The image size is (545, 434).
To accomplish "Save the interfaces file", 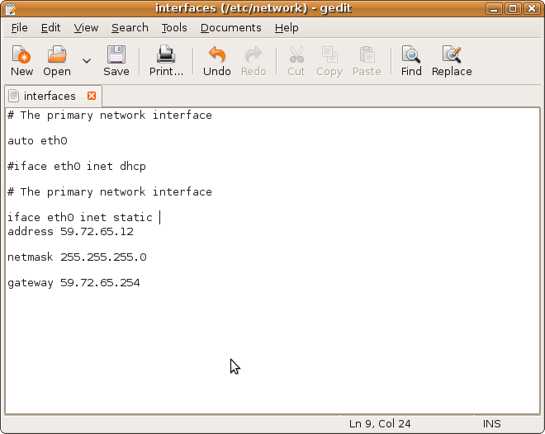I will click(x=116, y=61).
